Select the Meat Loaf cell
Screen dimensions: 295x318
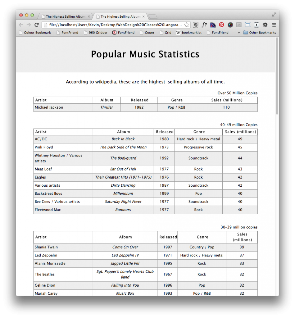[63, 169]
